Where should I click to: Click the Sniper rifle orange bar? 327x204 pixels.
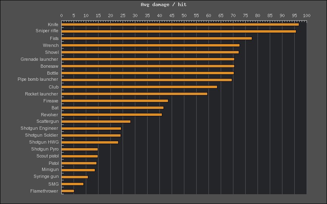pyautogui.click(x=179, y=31)
